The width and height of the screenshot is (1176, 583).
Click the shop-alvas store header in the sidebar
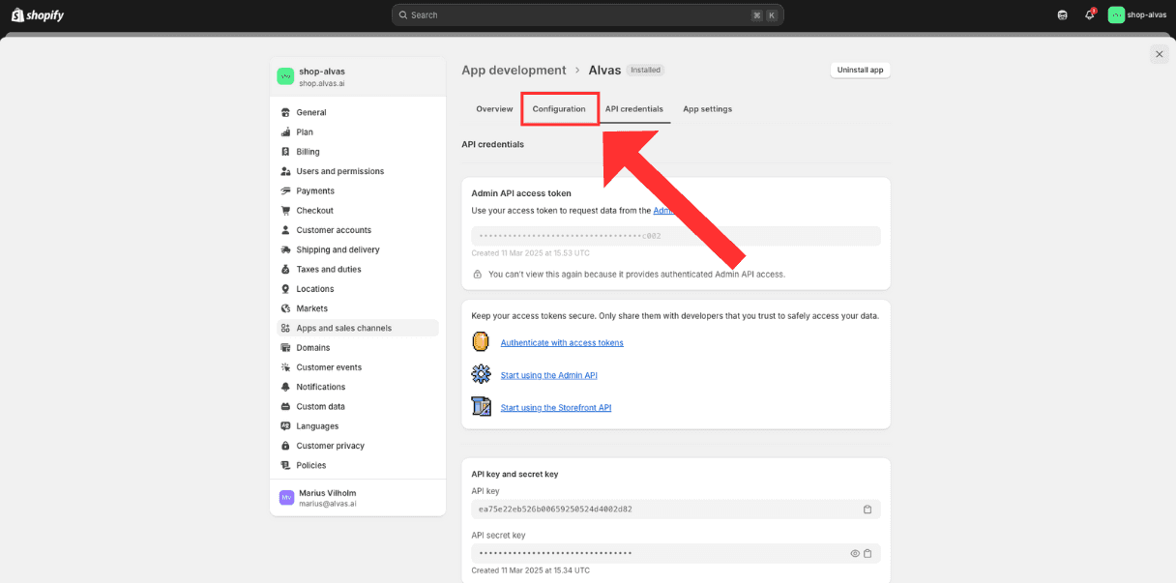(357, 76)
